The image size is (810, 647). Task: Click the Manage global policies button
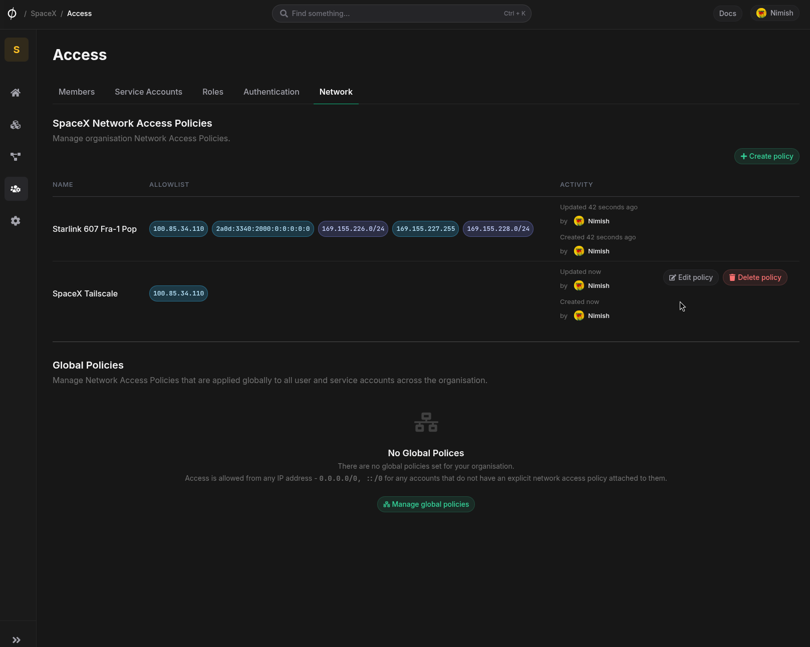pos(426,504)
